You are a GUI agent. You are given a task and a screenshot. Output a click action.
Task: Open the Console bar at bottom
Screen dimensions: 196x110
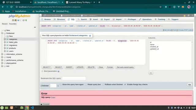(x=45, y=104)
